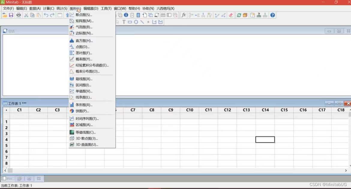Paste using the clipboard toolbar icon
This screenshot has width=351, height=189.
click(x=39, y=15)
